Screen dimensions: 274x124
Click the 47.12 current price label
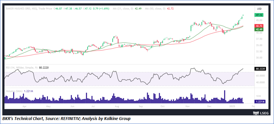pyautogui.click(x=259, y=15)
